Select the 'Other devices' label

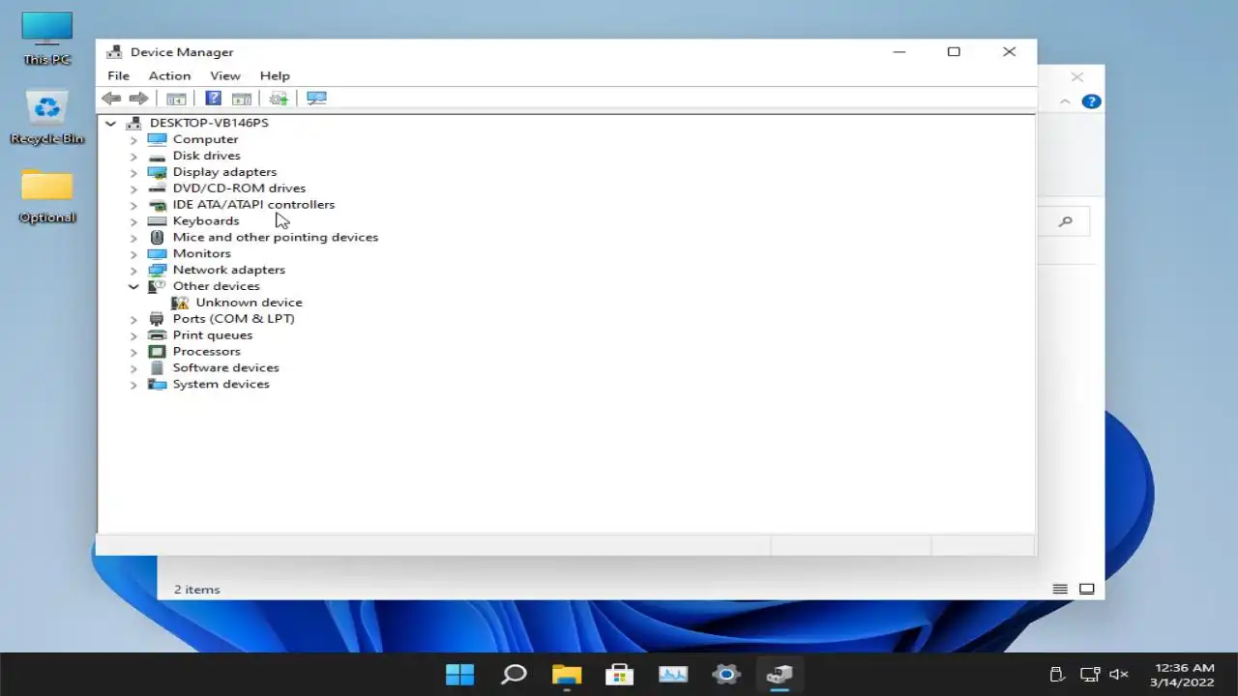click(217, 286)
